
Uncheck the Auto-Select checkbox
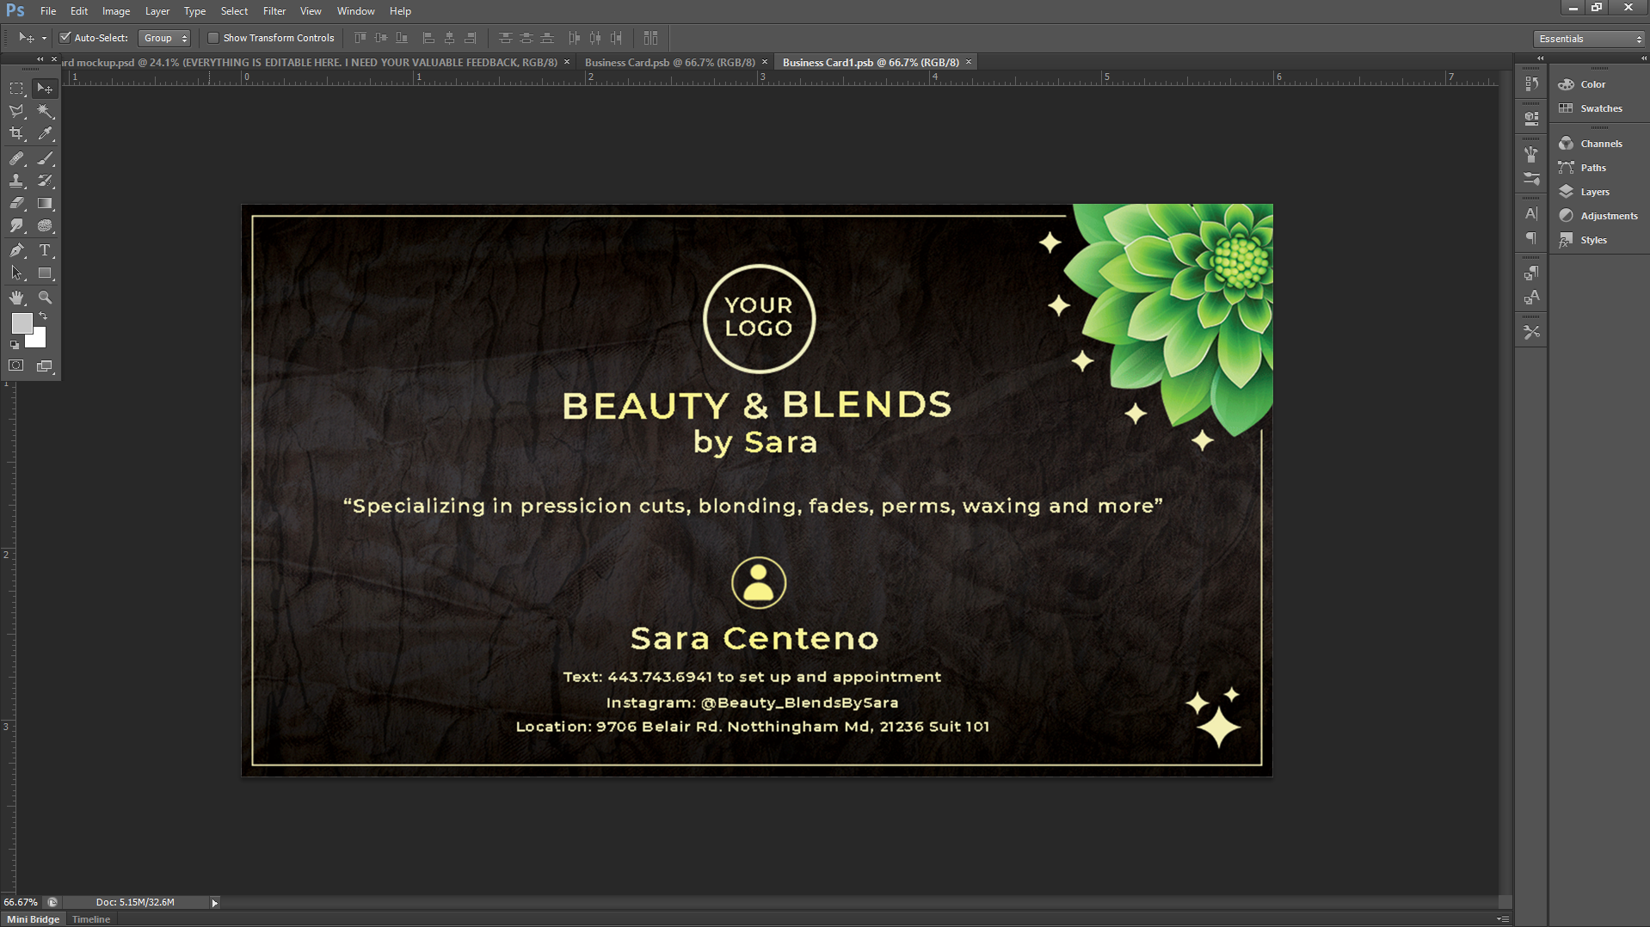[65, 38]
